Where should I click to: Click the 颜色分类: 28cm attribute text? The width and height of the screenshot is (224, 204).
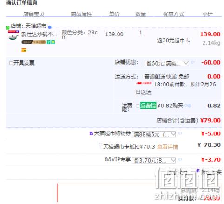coord(79,34)
